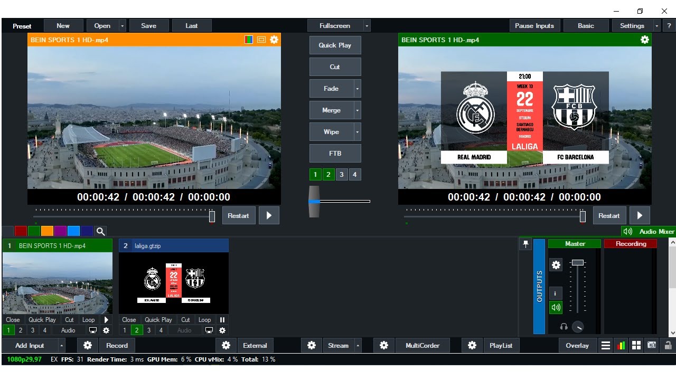Show Master audio info button
Image resolution: width=676 pixels, height=380 pixels.
coord(556,293)
